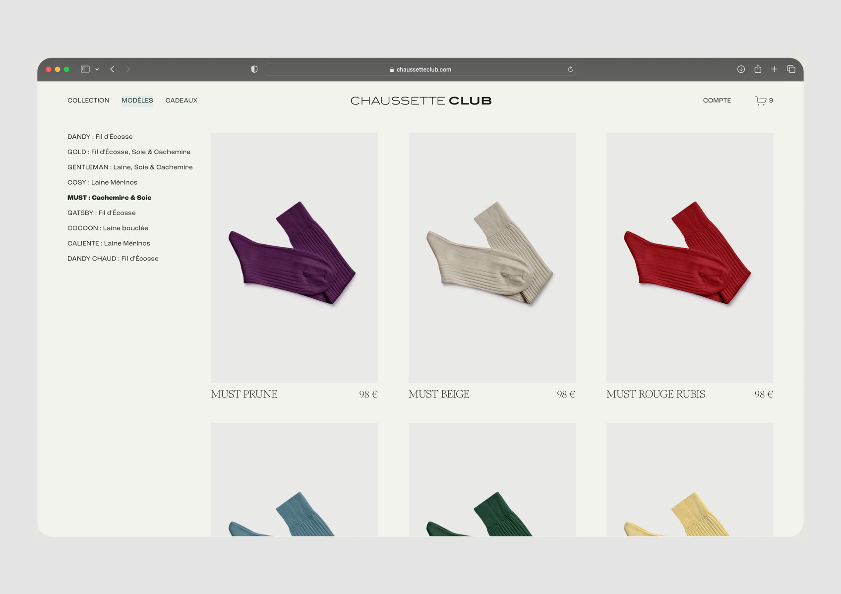
Task: Click the 98 € price of Must Beige
Action: point(566,394)
